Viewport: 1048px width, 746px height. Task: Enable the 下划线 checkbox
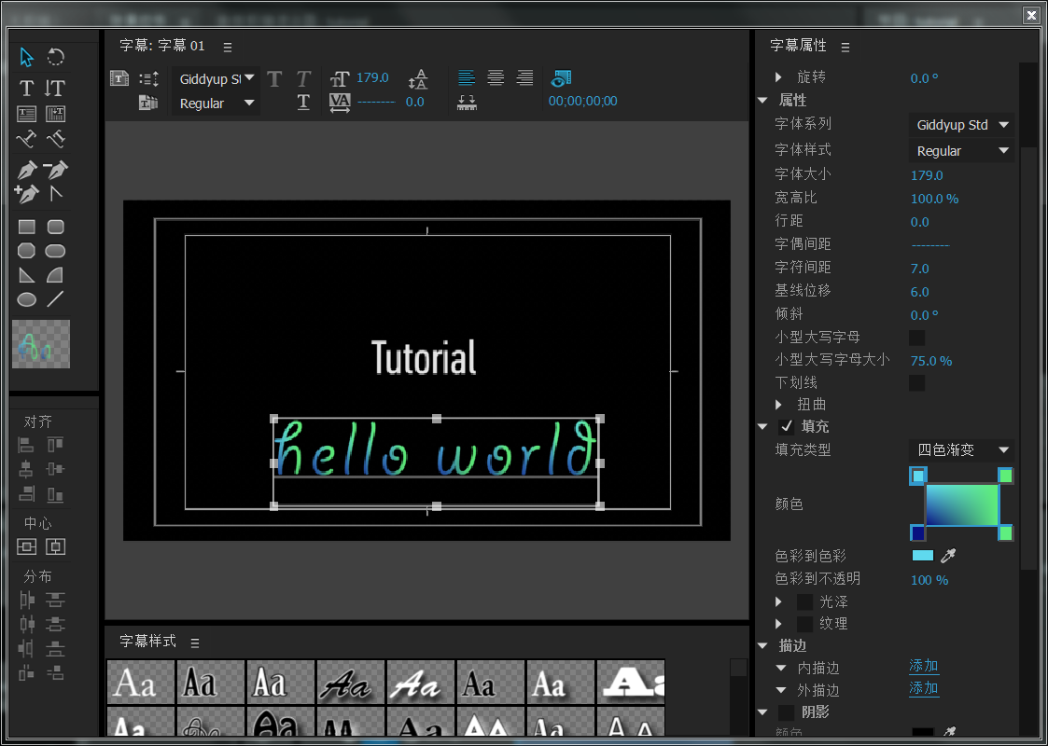(916, 383)
